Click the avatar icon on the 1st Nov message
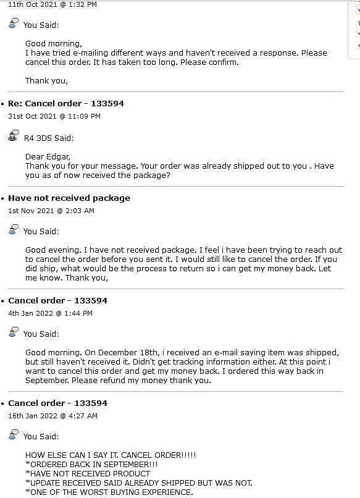Screen dimensions: 360x498 (14, 229)
